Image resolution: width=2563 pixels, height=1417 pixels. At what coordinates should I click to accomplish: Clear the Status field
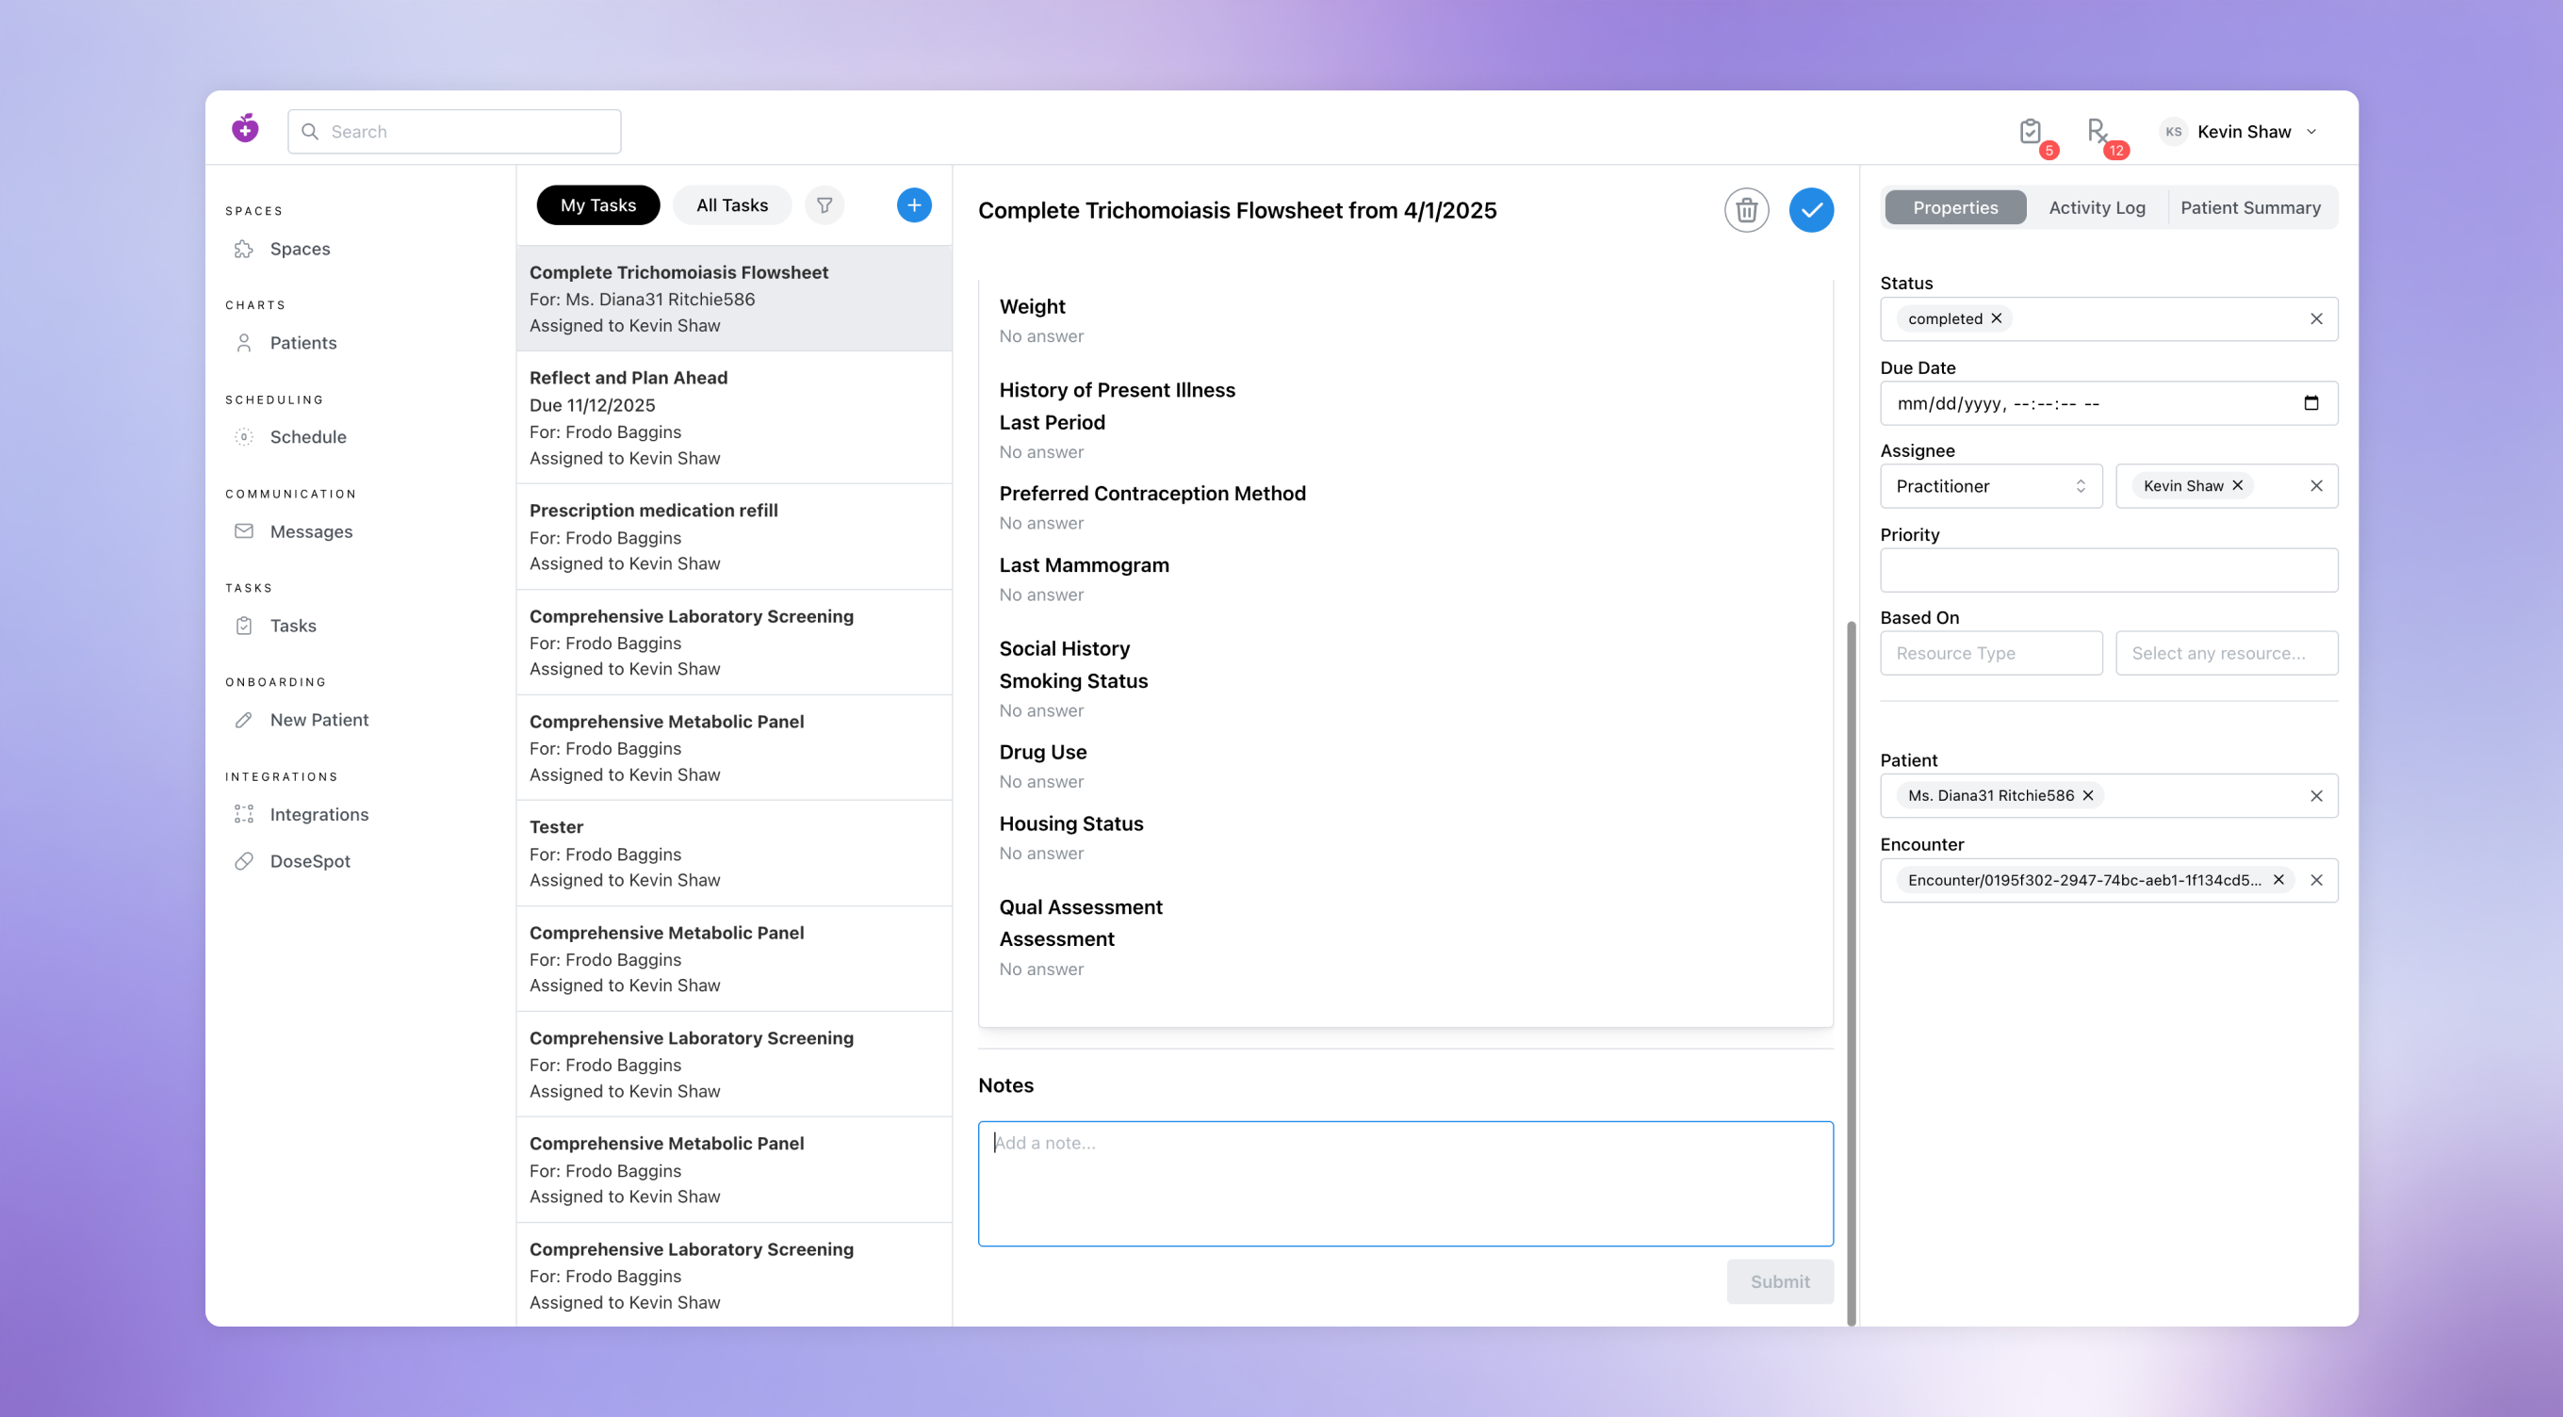click(2316, 318)
